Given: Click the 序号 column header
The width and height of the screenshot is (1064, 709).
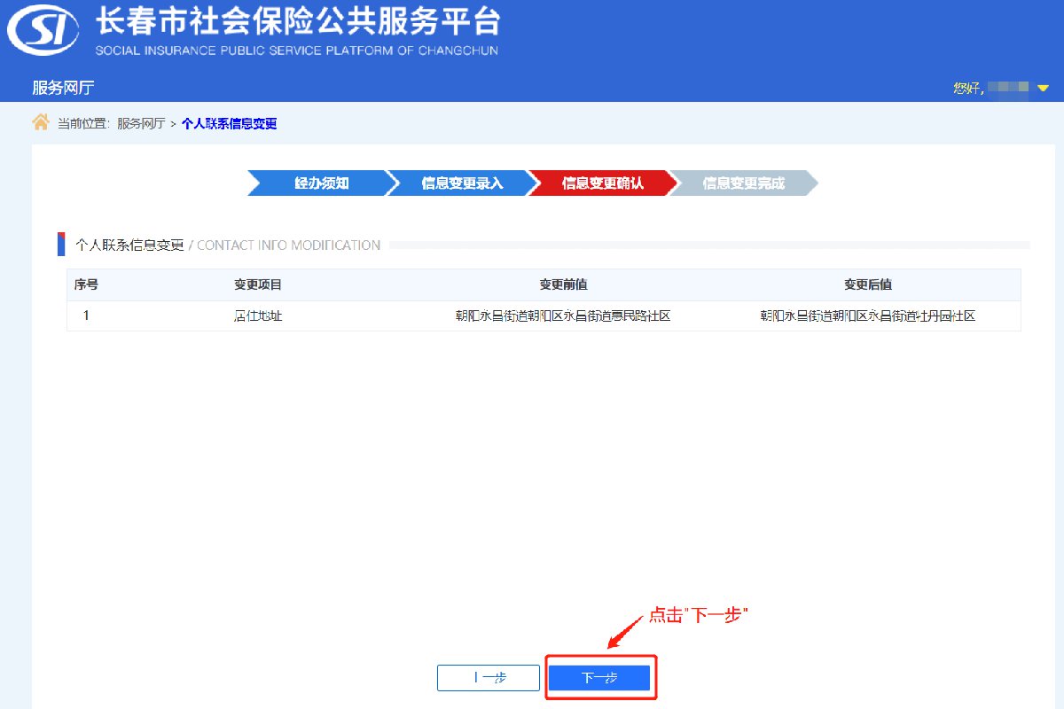Looking at the screenshot, I should [86, 284].
